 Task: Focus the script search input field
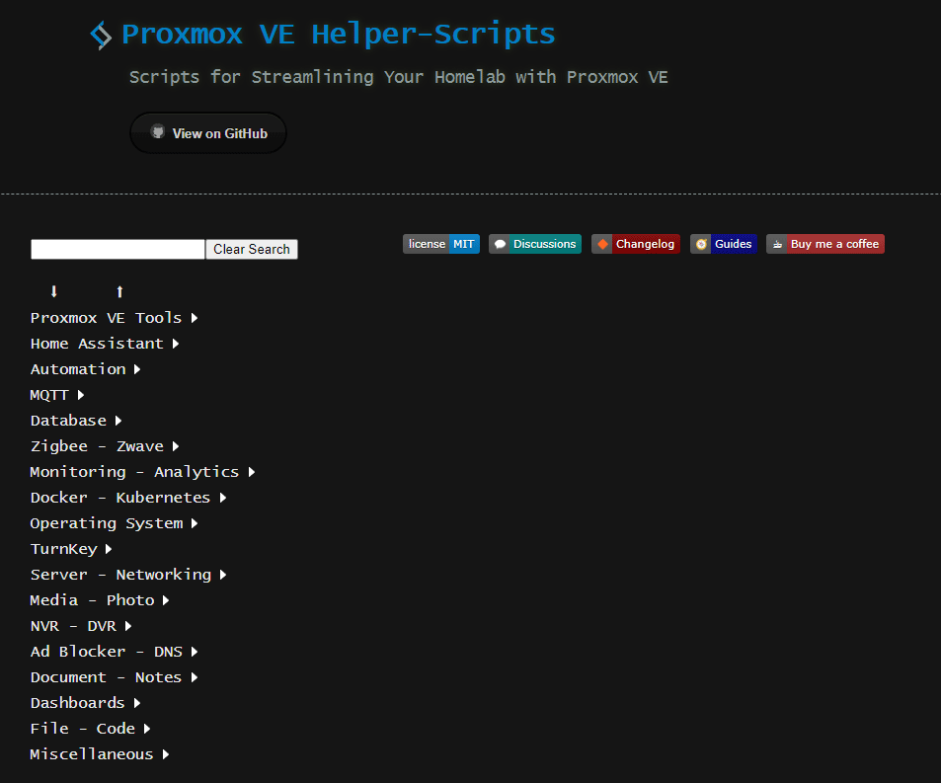[118, 249]
